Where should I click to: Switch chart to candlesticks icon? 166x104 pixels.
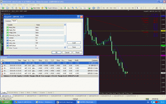coord(65,8)
